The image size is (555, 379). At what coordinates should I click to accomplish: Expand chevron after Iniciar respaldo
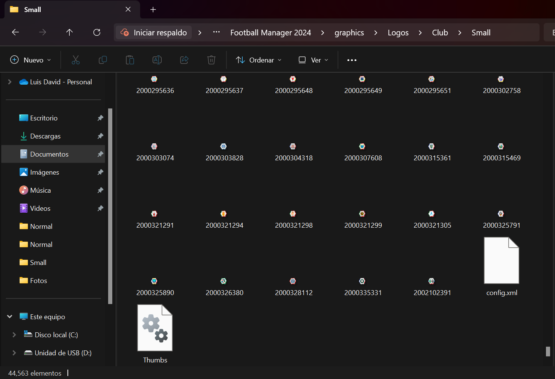point(200,32)
